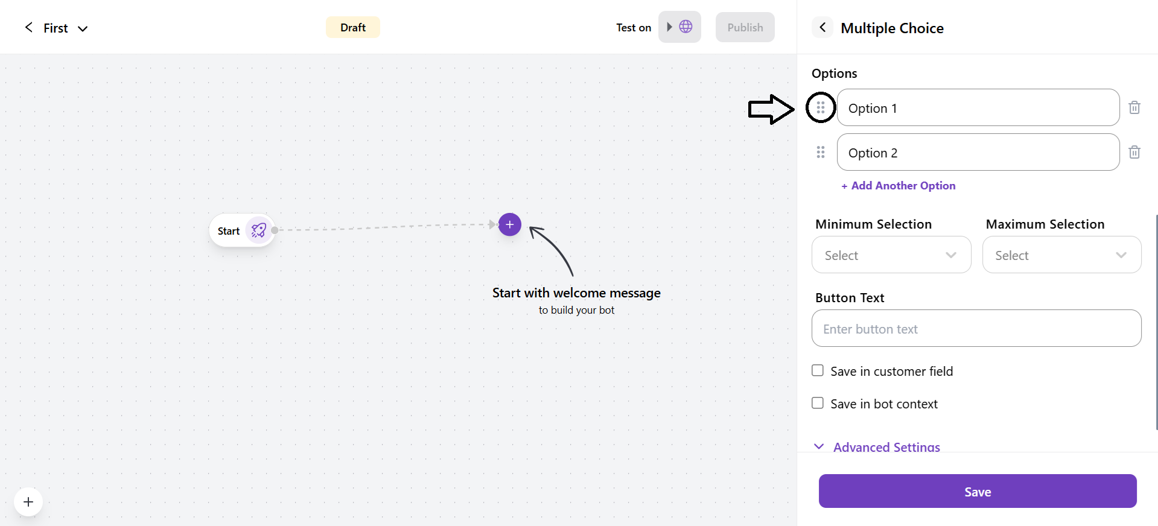Click Add Another Option link
The image size is (1158, 526).
(899, 186)
